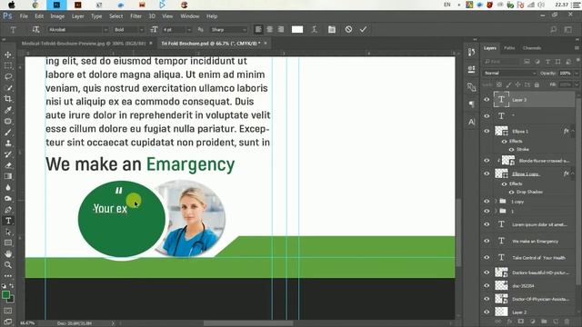The height and width of the screenshot is (327, 582).
Task: Select the Eraser tool
Action: 8,165
